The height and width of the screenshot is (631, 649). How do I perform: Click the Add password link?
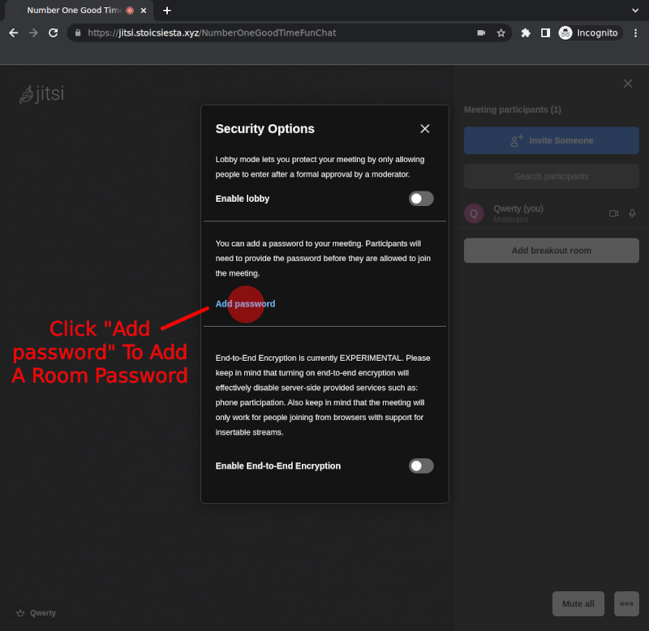tap(245, 304)
